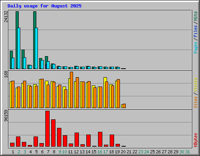Click the small orange Sites bar for day 20
200x156 pixels.
pyautogui.click(x=124, y=106)
